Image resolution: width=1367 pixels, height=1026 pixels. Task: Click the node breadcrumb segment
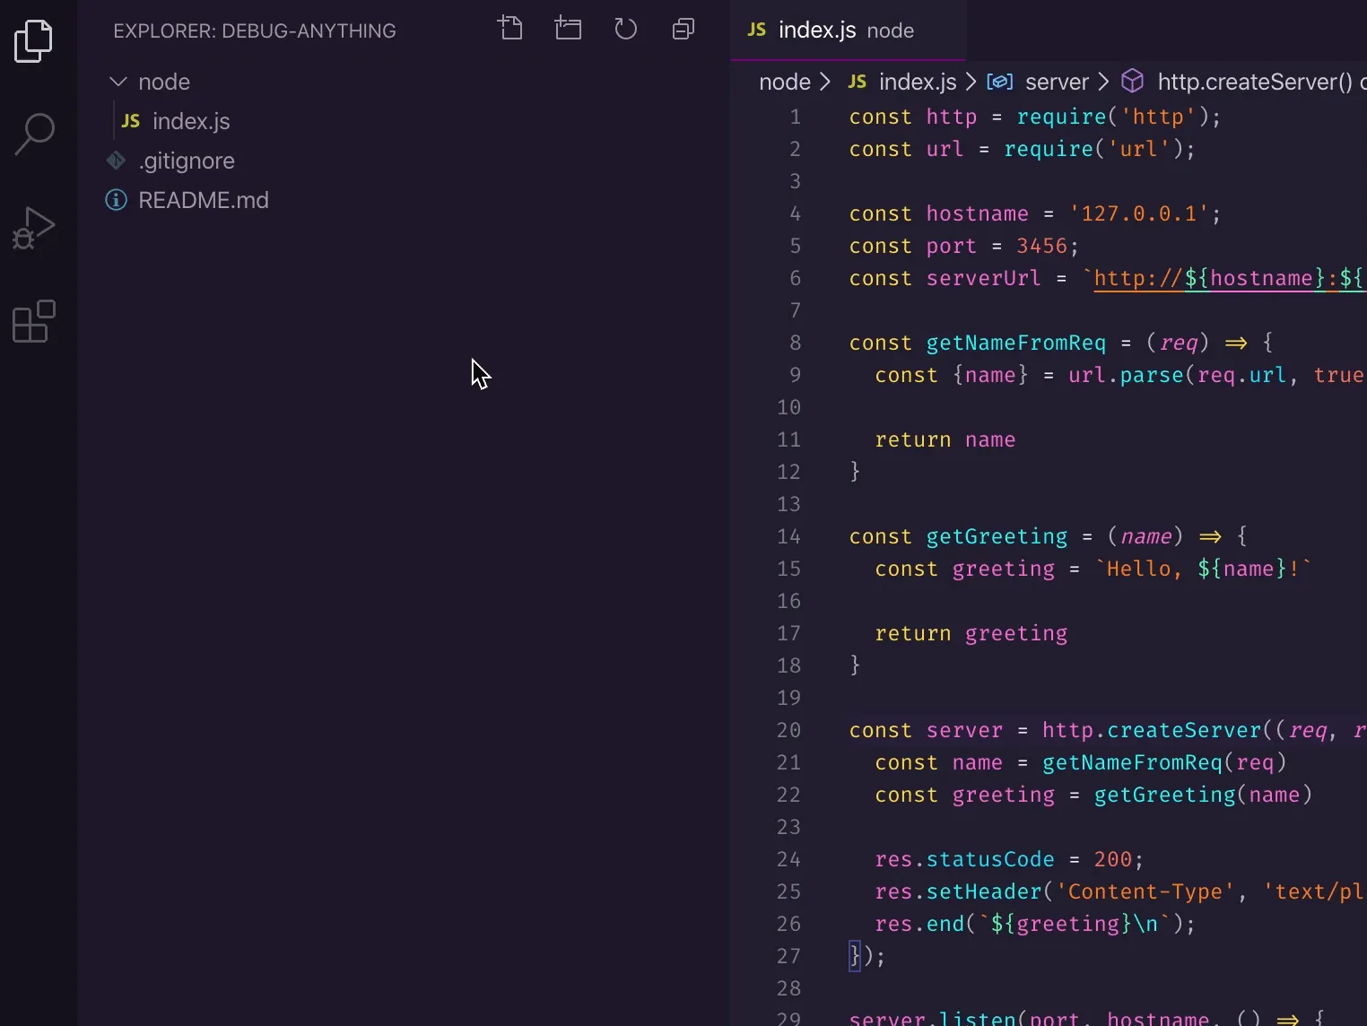pos(784,82)
